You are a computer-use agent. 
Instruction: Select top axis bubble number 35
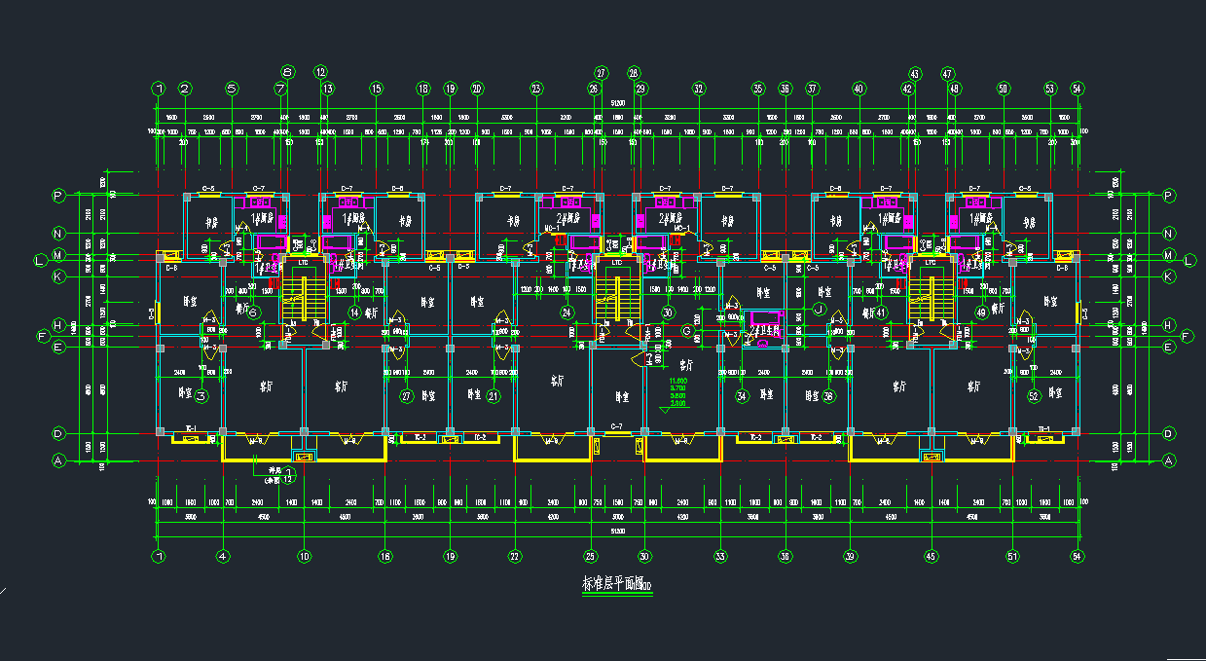click(758, 89)
